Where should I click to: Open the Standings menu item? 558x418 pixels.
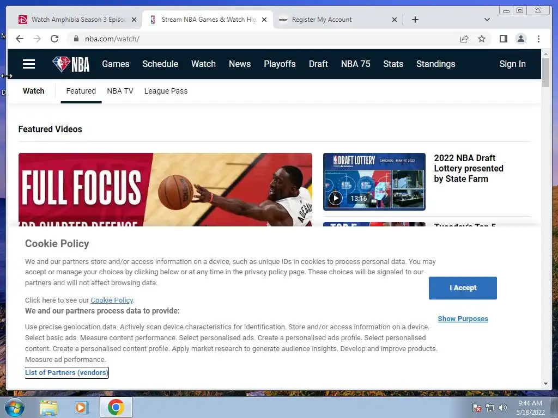click(435, 64)
